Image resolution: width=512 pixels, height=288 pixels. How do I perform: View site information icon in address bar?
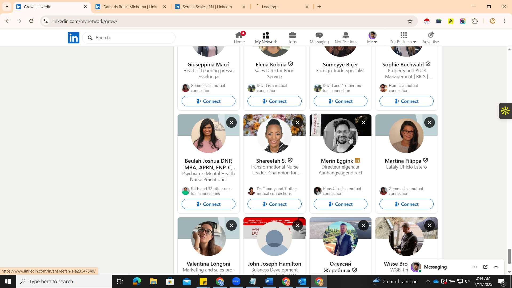(46, 21)
